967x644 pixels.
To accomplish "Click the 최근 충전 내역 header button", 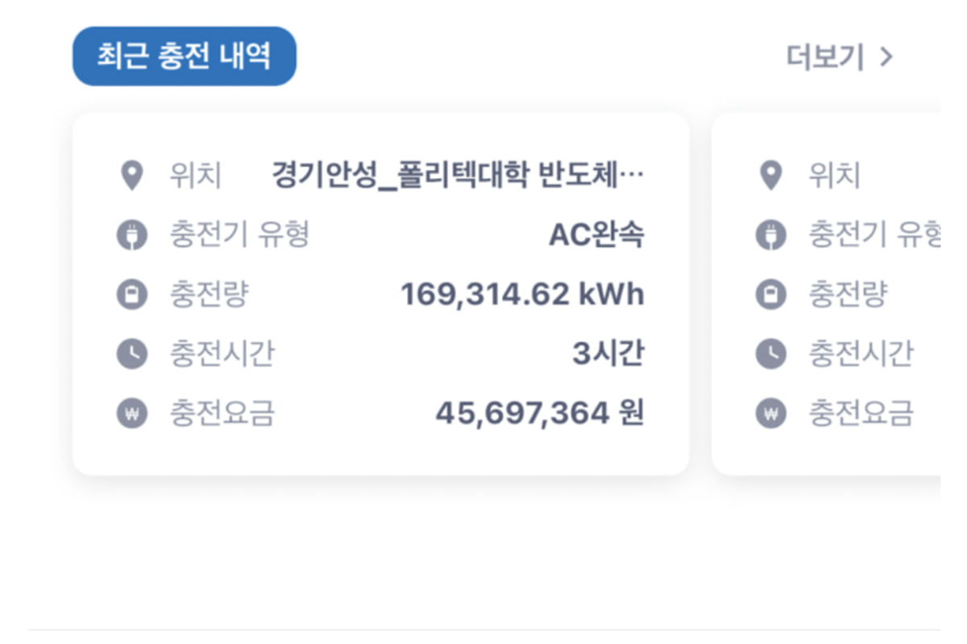I will click(184, 55).
